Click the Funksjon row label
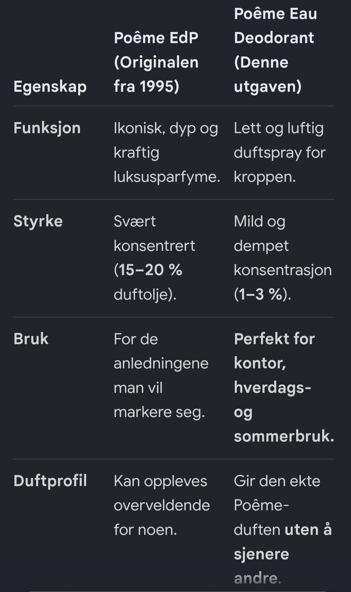This screenshot has height=592, width=351. 47,128
